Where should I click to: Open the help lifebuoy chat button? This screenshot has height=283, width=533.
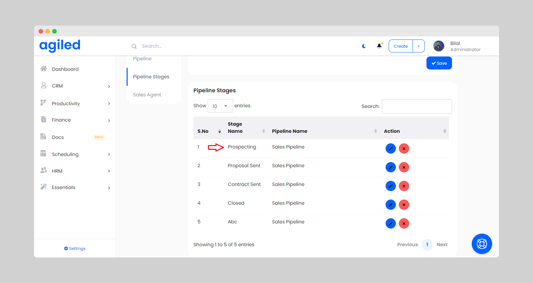click(x=482, y=244)
